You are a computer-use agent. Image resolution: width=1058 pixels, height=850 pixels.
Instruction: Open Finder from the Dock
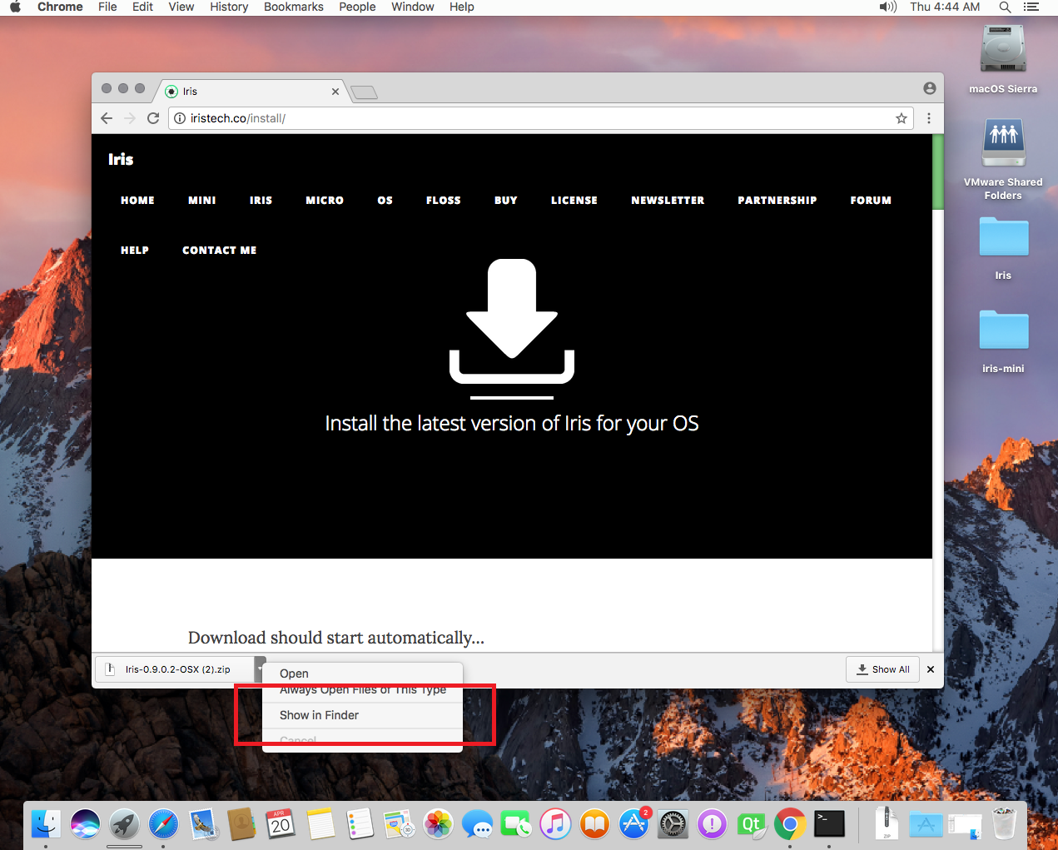[x=46, y=824]
